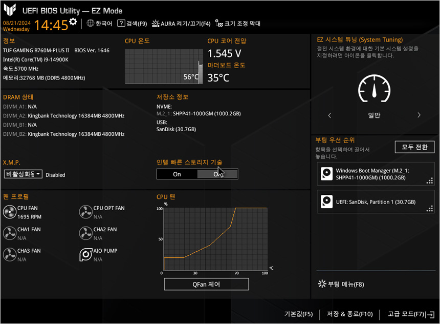Click the 모두 전환 button
Screen dimensions: 440x324
414,147
